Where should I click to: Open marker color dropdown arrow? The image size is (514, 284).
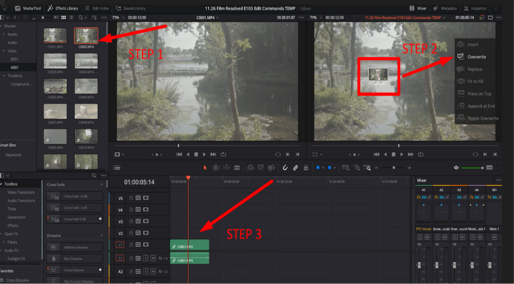[x=335, y=168]
